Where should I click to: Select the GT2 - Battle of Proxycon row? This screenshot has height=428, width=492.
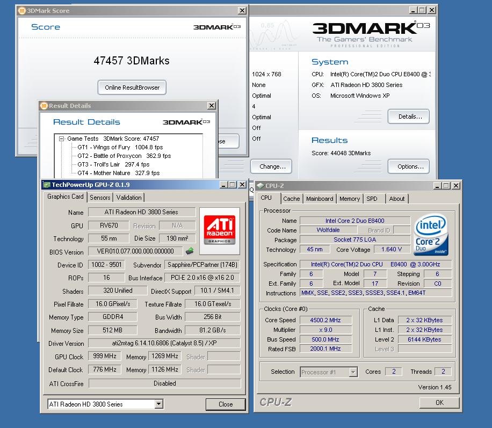(x=124, y=156)
